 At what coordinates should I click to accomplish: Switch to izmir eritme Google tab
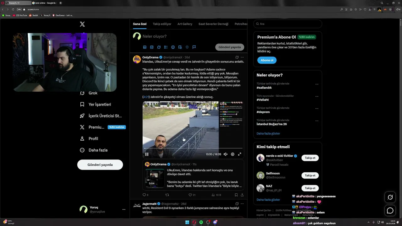click(x=44, y=3)
